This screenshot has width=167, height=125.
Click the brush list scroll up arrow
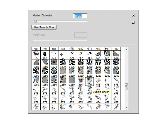point(127,50)
